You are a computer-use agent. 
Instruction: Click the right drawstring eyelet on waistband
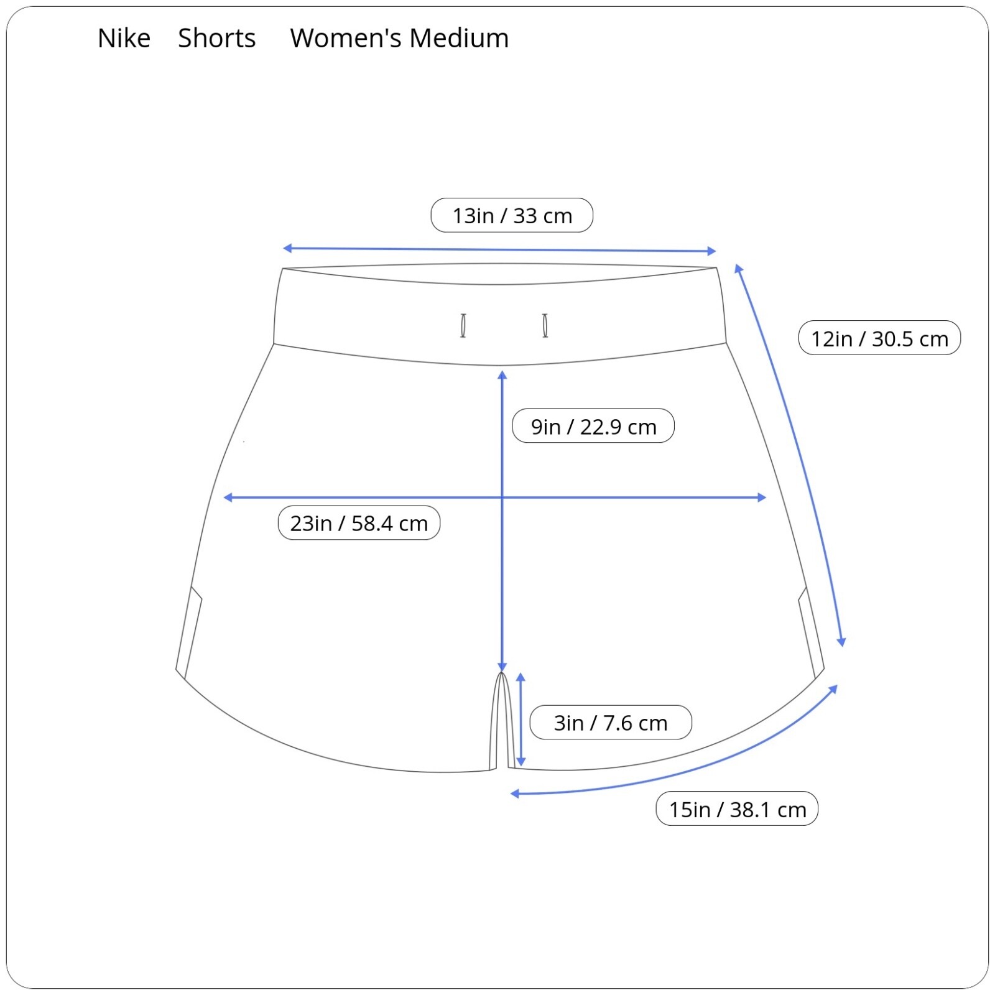coord(545,325)
